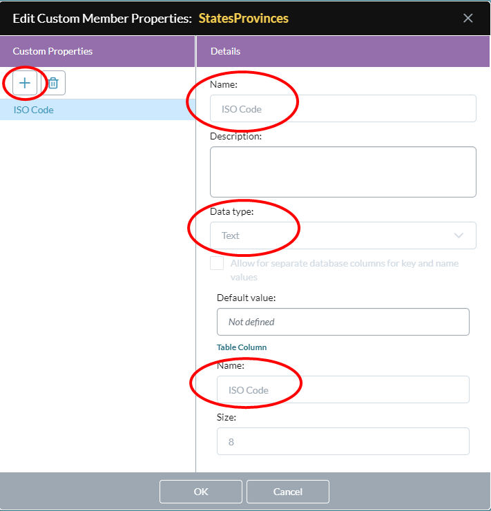Screen dimensions: 491x511
Task: Click the 'Data type:' field label
Action: click(x=231, y=212)
